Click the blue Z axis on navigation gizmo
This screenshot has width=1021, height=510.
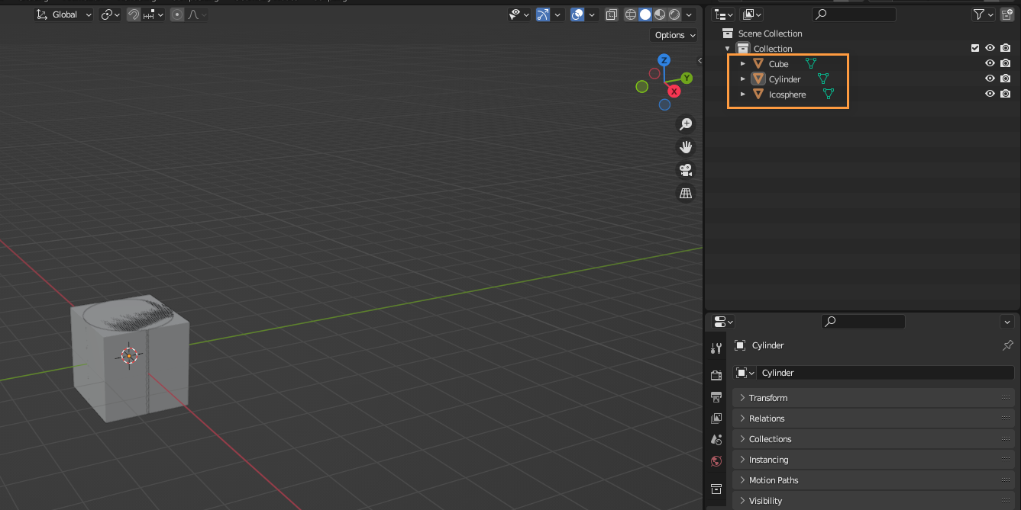(x=664, y=60)
